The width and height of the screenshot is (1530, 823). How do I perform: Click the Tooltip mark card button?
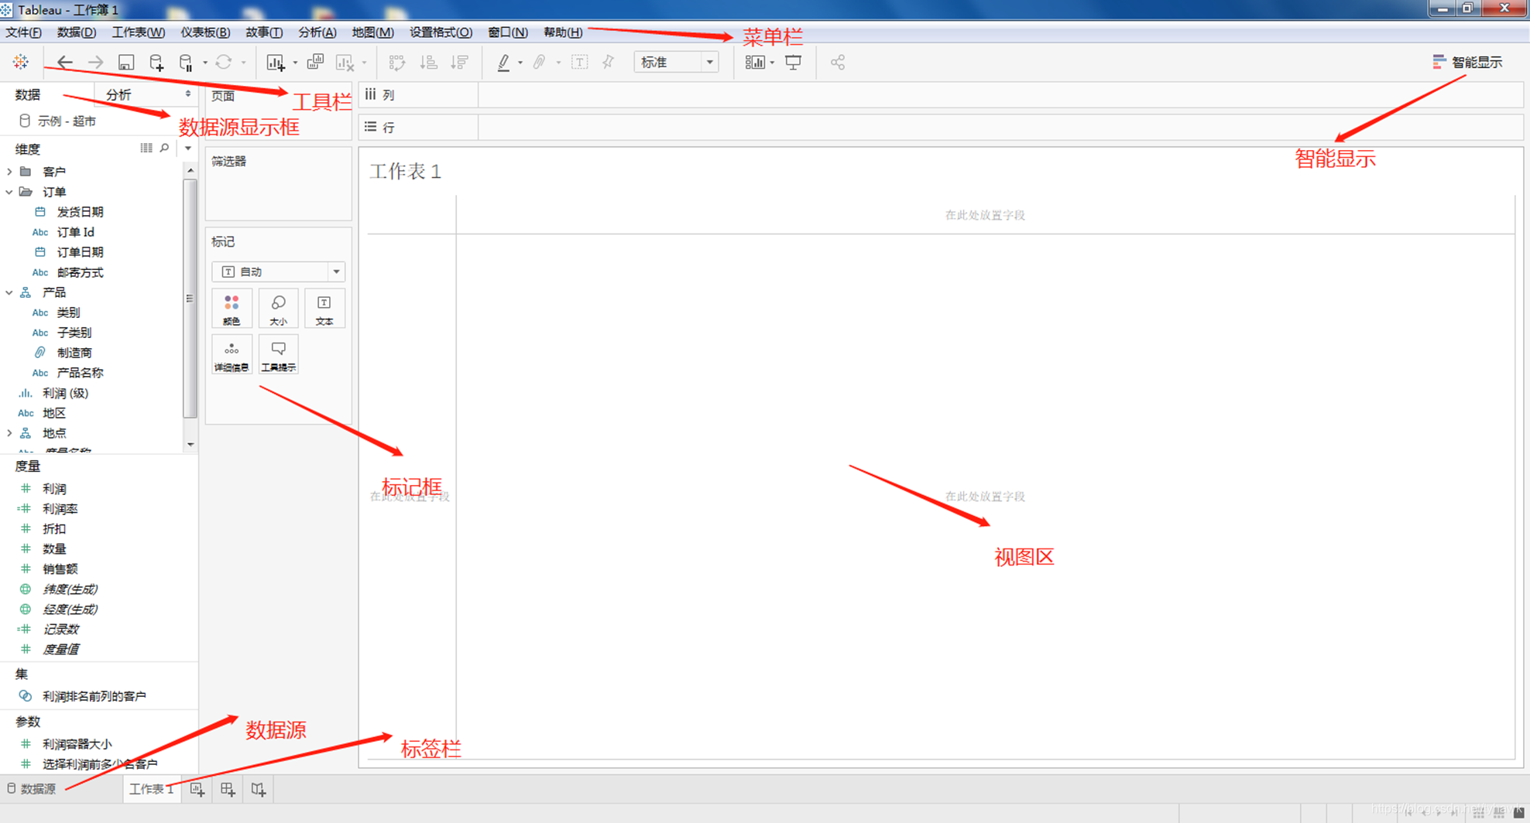[x=278, y=355]
